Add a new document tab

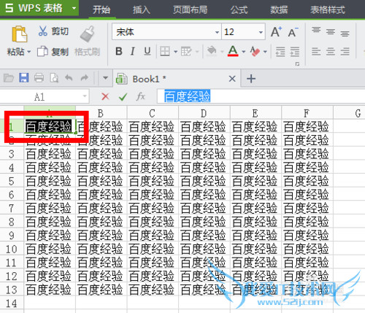tap(251, 79)
